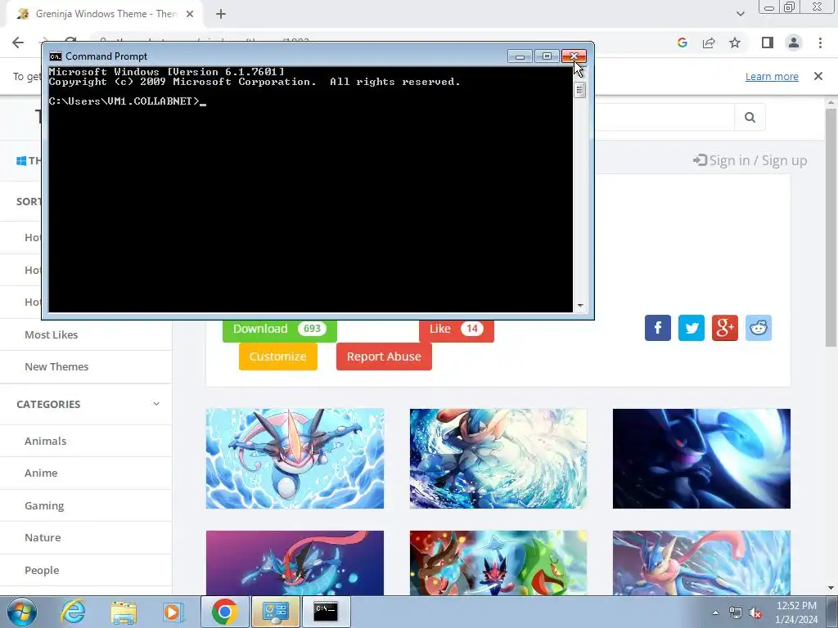The height and width of the screenshot is (628, 838).
Task: Share this page icon in Chrome toolbar
Action: point(709,43)
